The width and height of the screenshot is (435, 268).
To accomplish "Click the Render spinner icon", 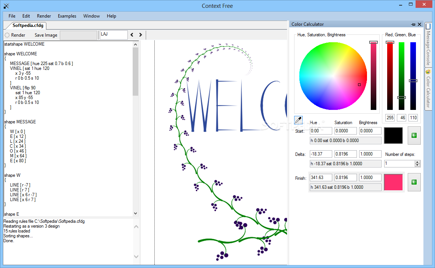I will pyautogui.click(x=7, y=35).
